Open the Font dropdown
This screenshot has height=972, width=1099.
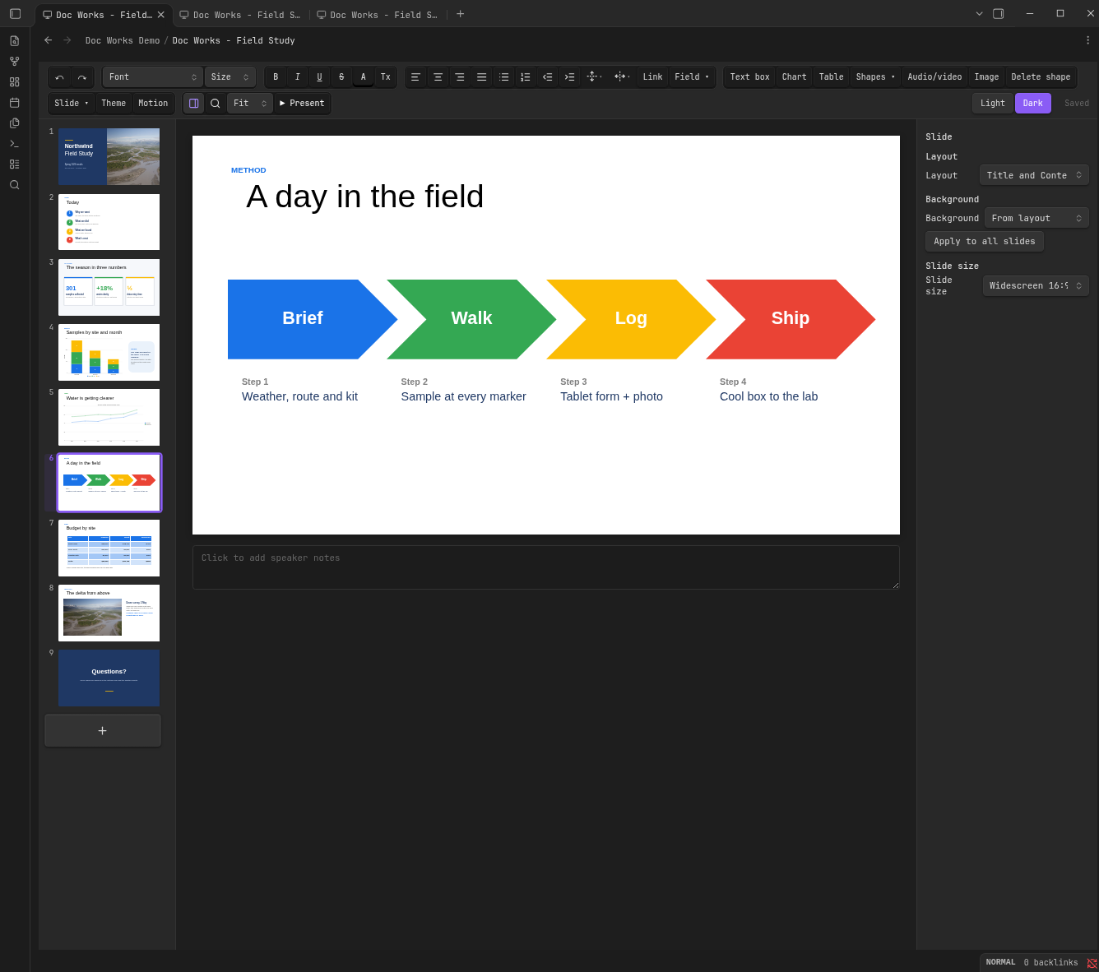tap(153, 77)
